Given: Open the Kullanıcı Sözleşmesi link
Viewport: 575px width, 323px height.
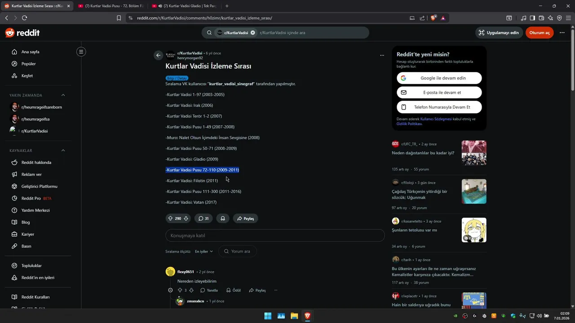Looking at the screenshot, I should [x=436, y=119].
